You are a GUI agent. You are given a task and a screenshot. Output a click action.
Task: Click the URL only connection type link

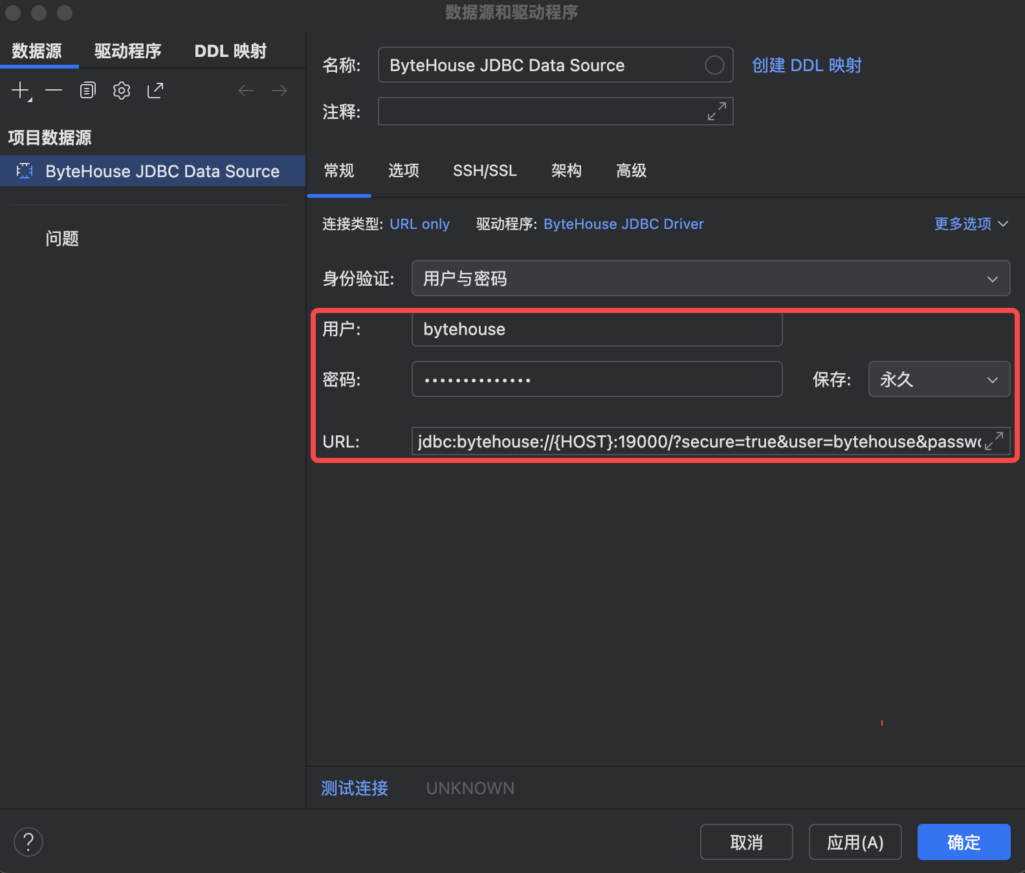pyautogui.click(x=419, y=224)
